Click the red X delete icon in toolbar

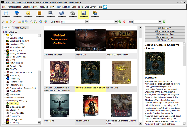tap(14, 22)
